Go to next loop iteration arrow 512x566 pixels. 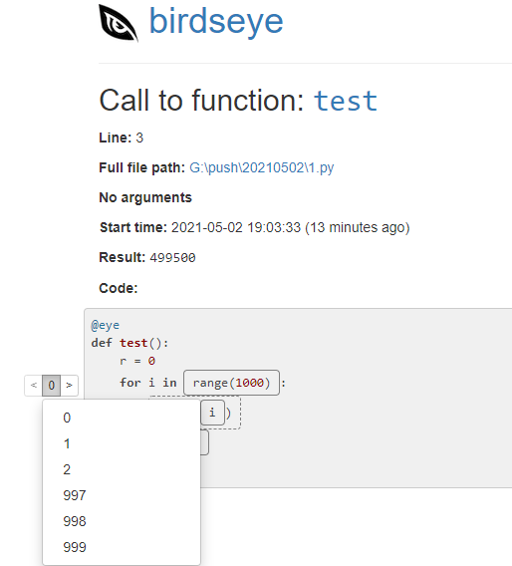coord(70,386)
